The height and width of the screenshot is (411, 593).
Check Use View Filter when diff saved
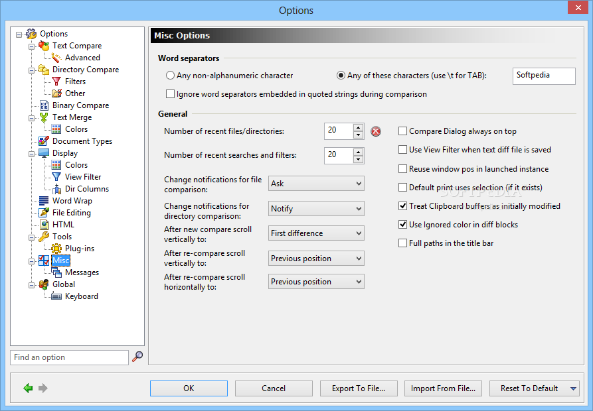pyautogui.click(x=403, y=150)
